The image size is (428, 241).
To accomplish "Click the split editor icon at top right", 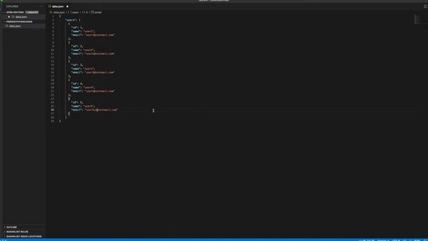I will [425, 6].
